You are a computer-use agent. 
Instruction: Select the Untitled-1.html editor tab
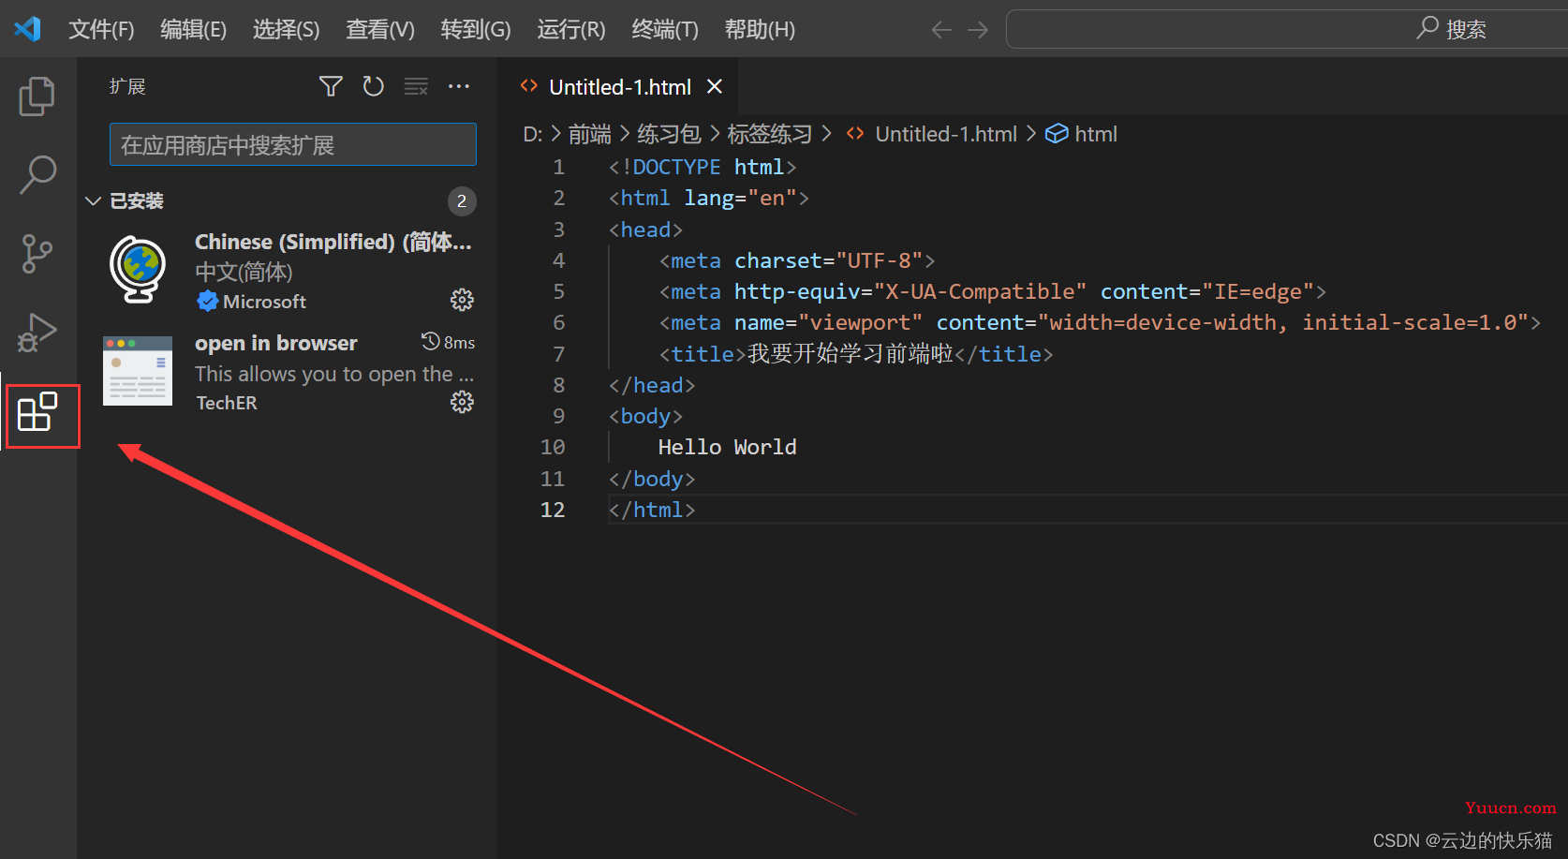tap(619, 87)
